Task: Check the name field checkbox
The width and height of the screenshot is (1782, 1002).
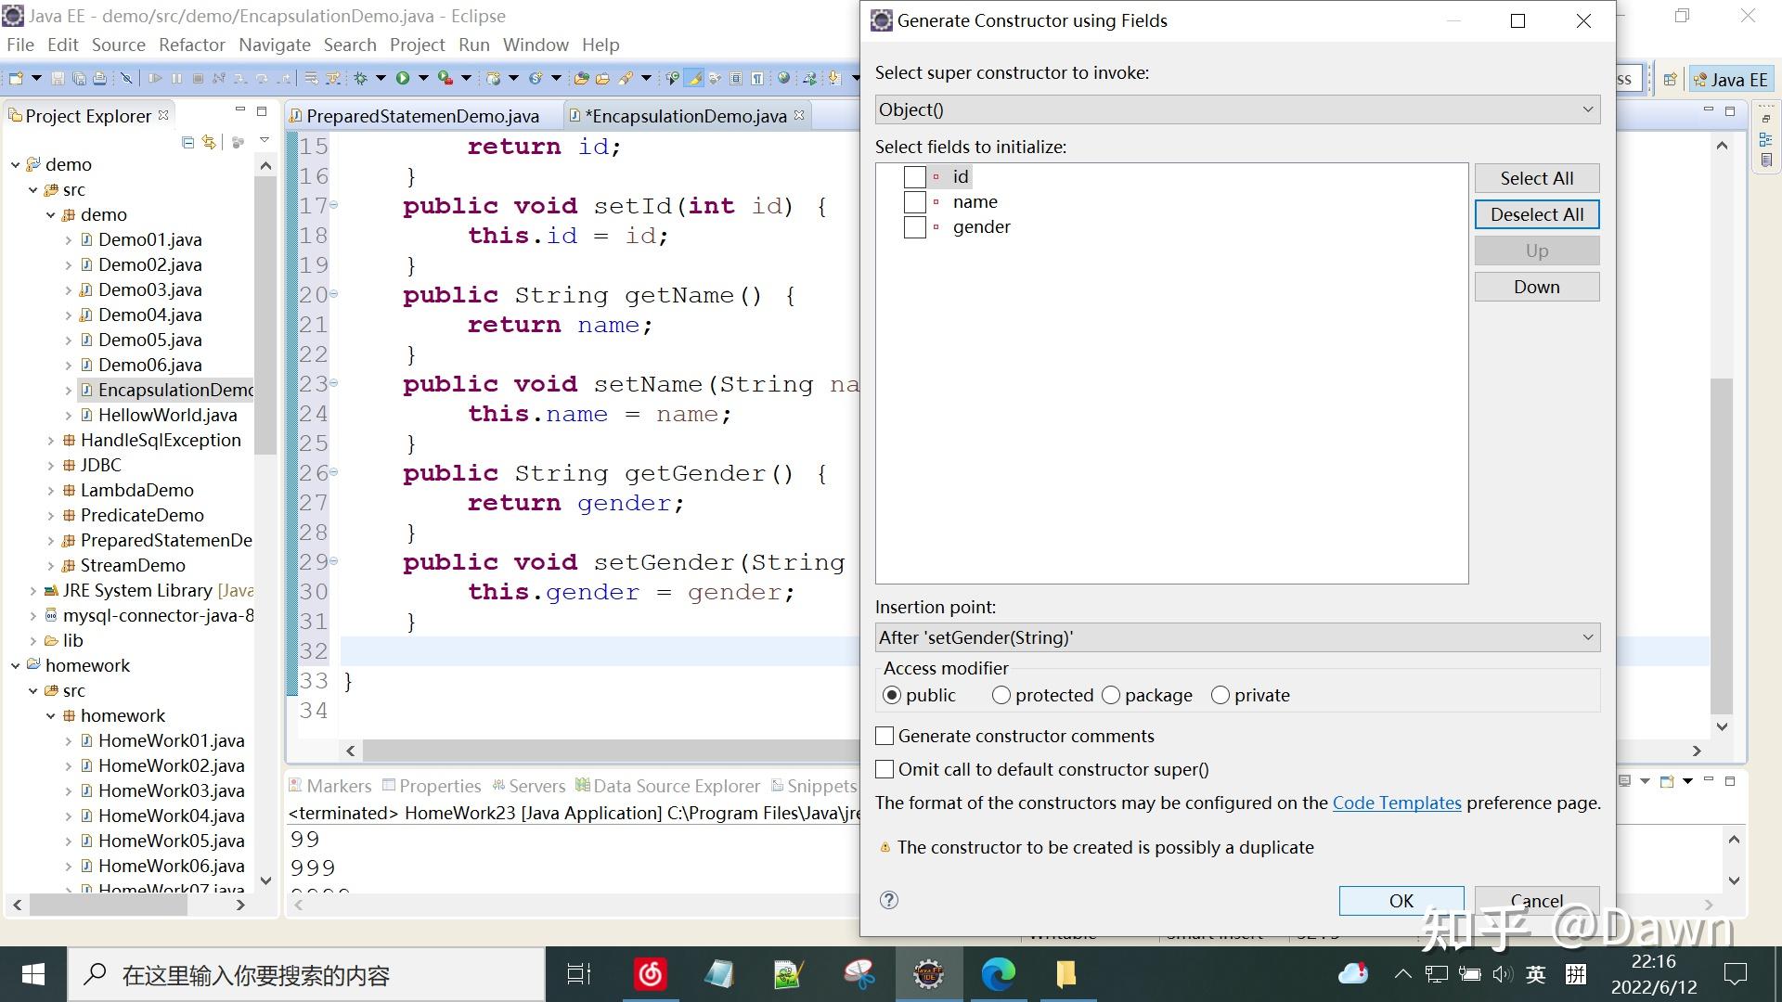Action: pyautogui.click(x=915, y=202)
